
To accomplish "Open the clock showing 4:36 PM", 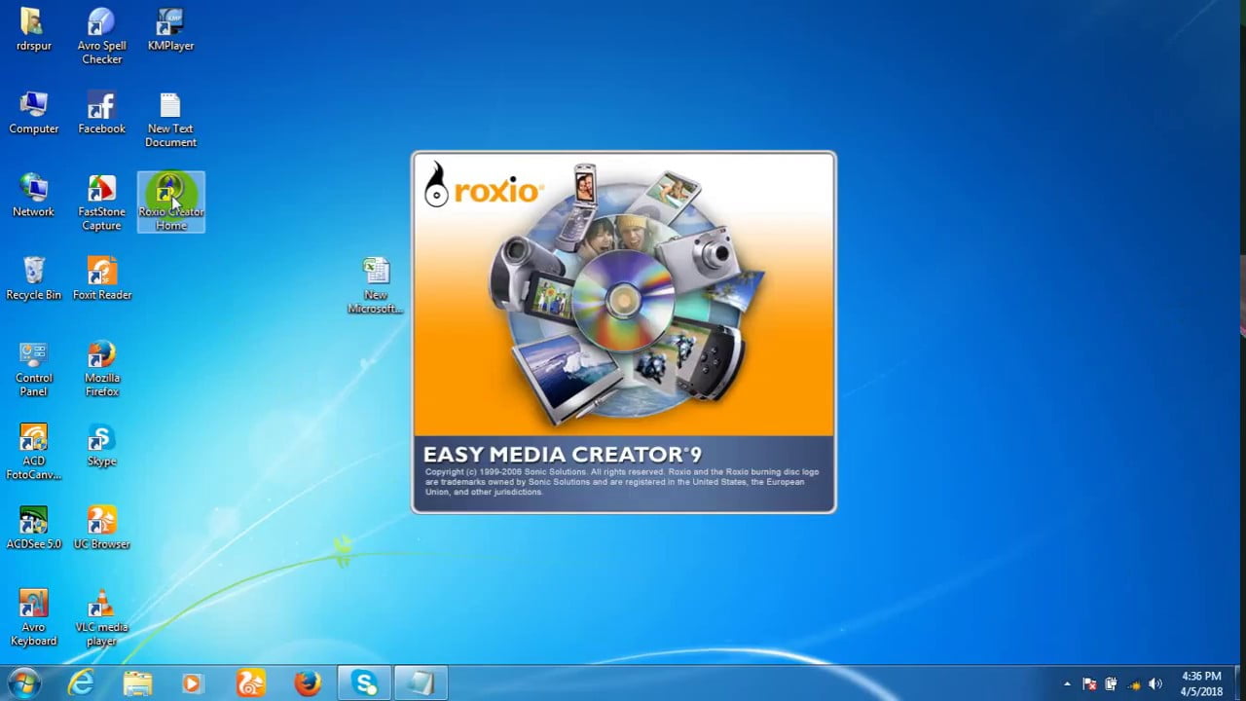I will point(1200,683).
